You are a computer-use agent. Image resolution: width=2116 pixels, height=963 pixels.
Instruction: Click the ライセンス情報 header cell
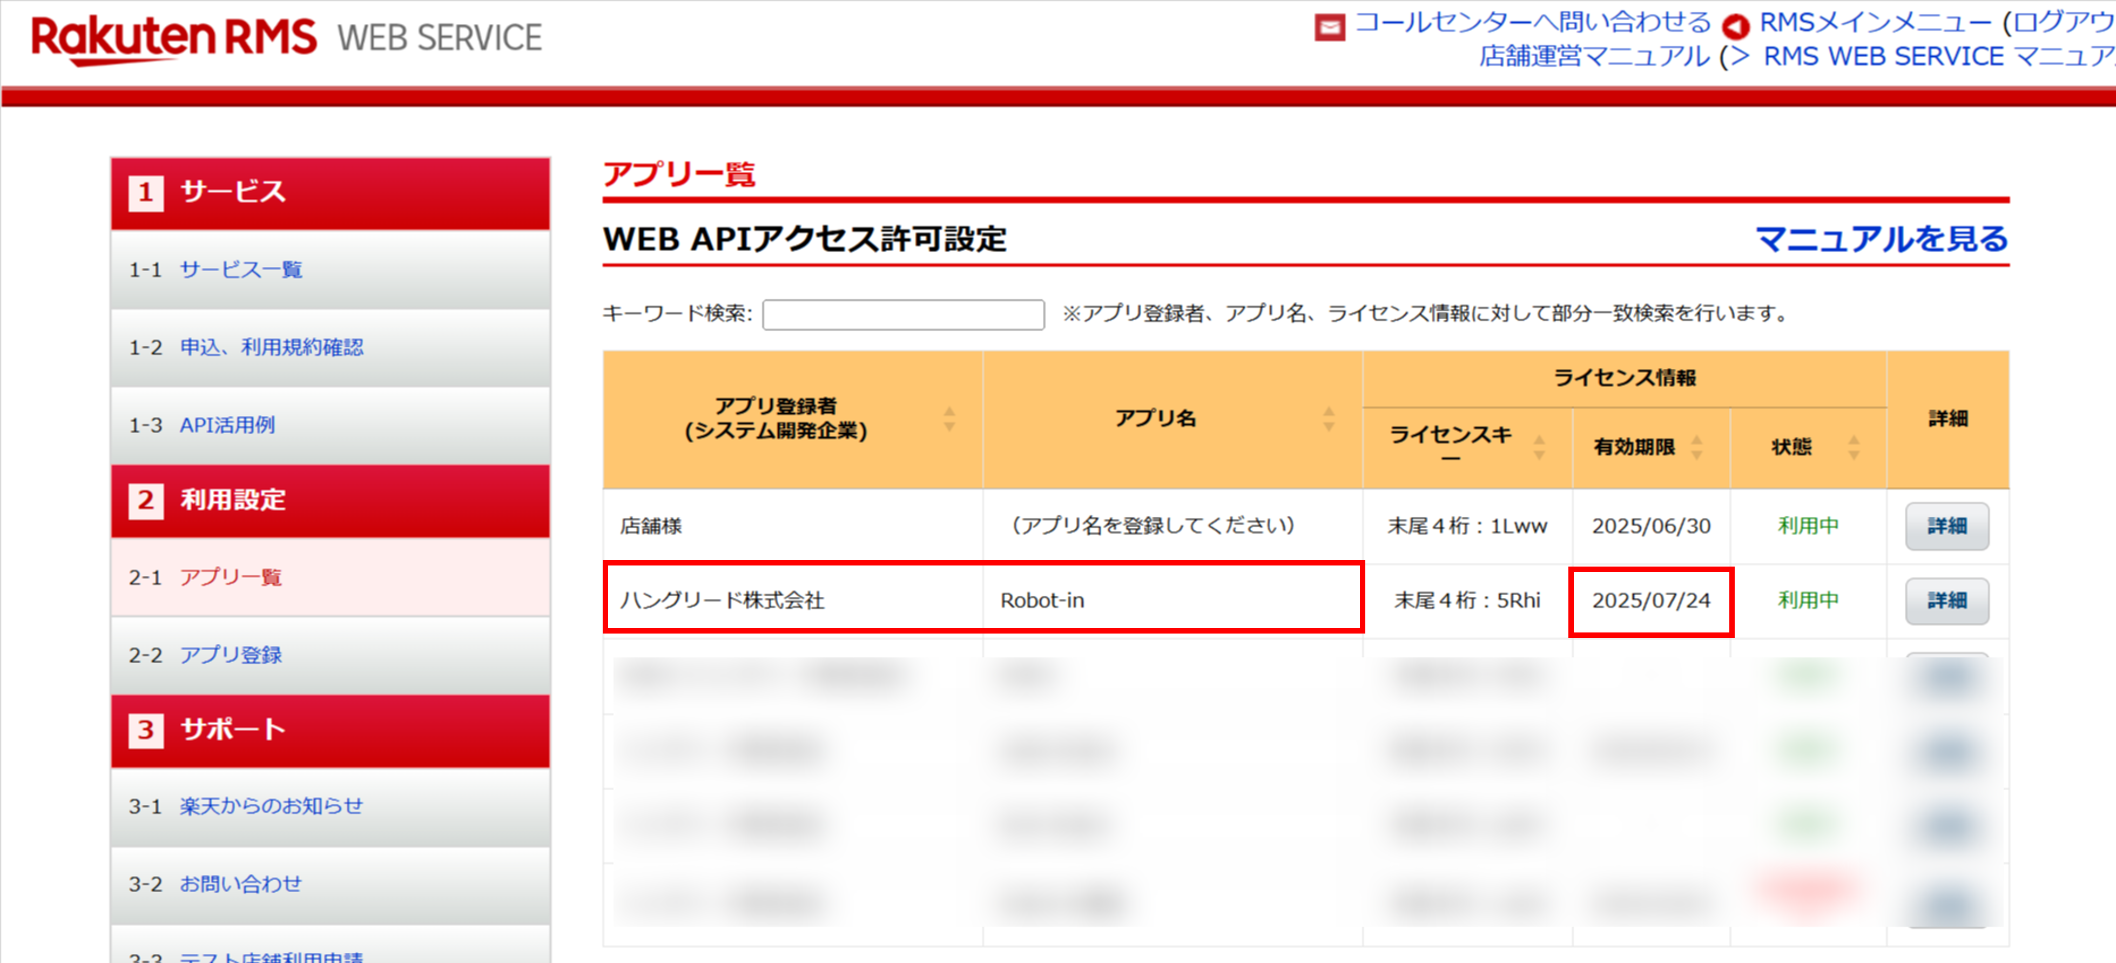[x=1625, y=379]
